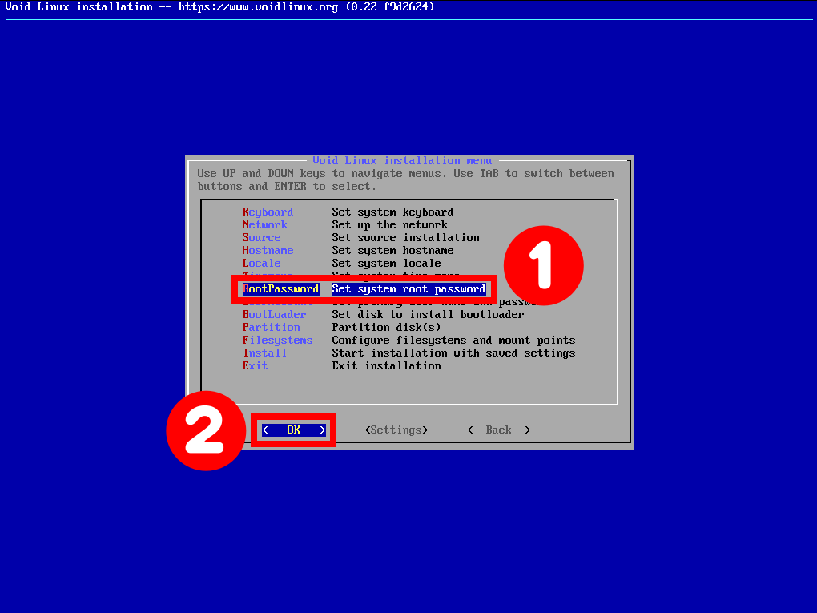Click 'Start installation with saved settings' text

(453, 353)
